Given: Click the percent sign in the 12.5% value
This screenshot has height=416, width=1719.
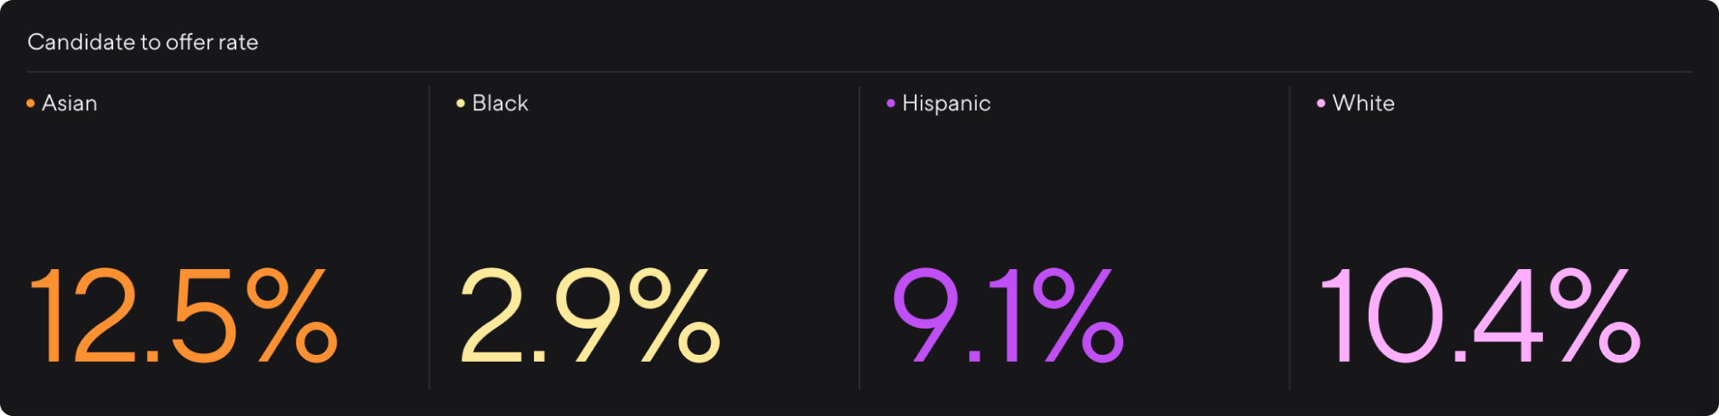Looking at the screenshot, I should 292,316.
